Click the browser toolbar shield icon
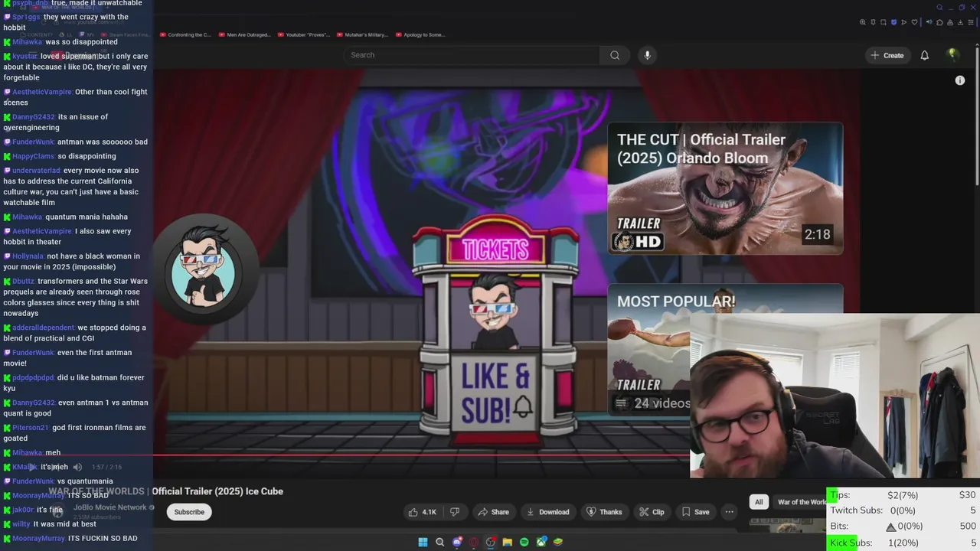The height and width of the screenshot is (551, 980). coord(893,22)
